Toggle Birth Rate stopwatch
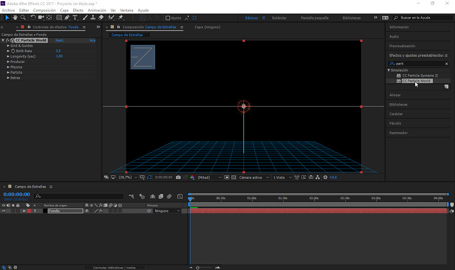The image size is (455, 270). click(13, 51)
